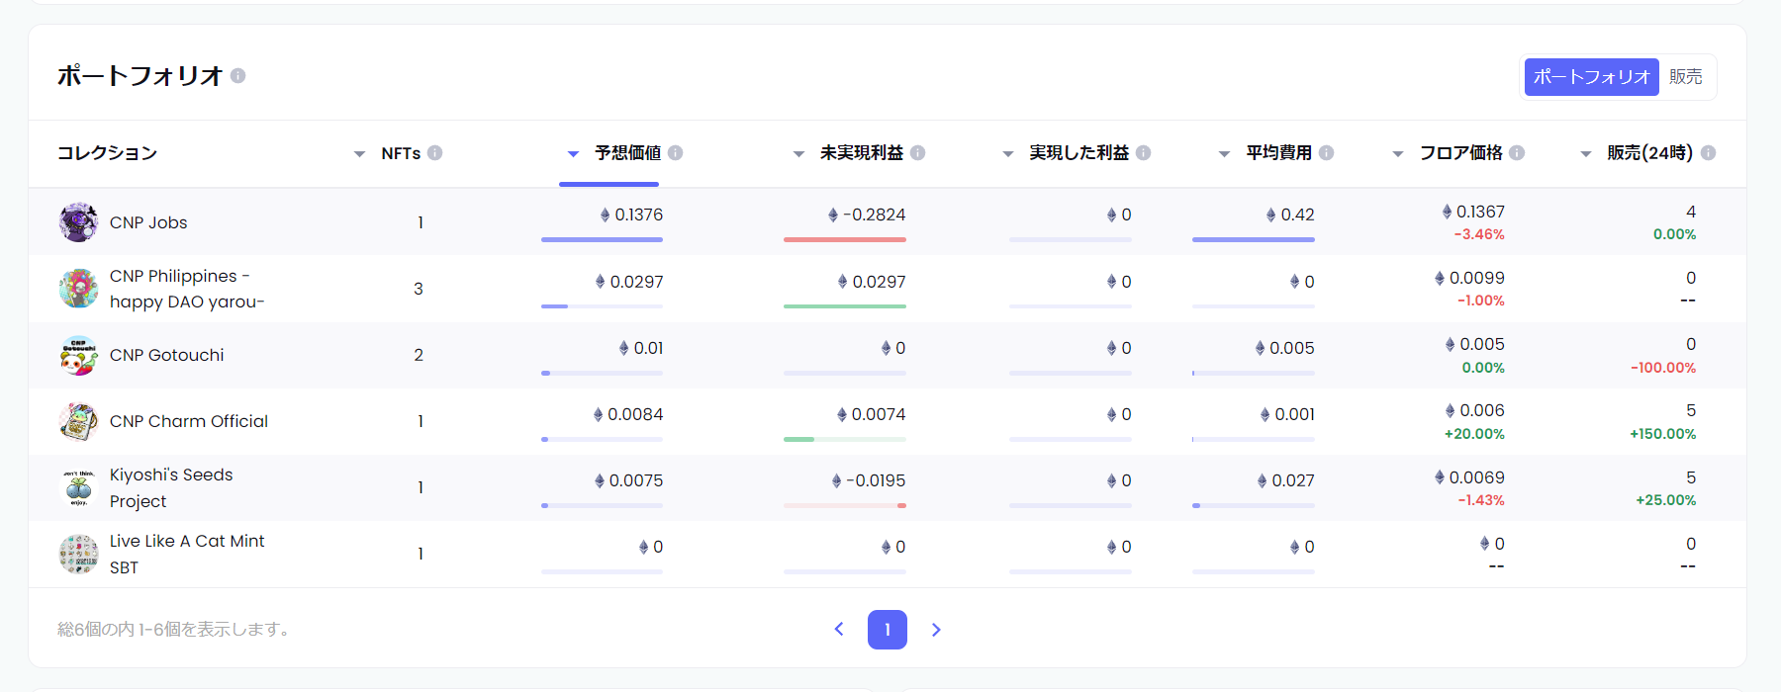Screen dimensions: 1781x692
Task: Sort by フロア価格 column arrow
Action: (1398, 153)
